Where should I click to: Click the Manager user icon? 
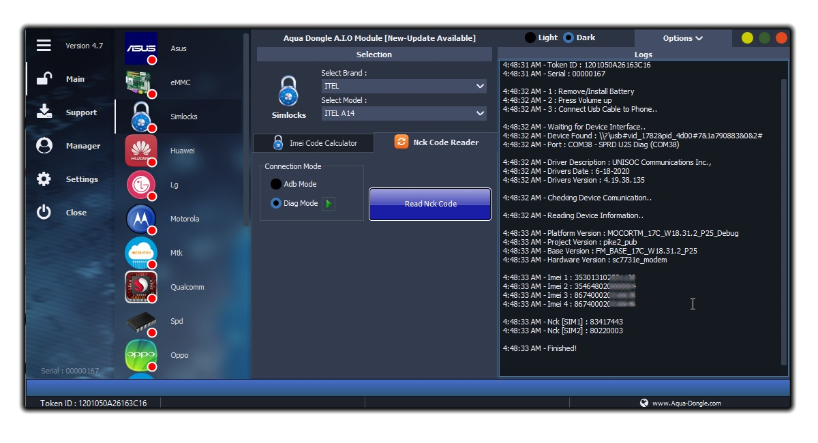[44, 145]
